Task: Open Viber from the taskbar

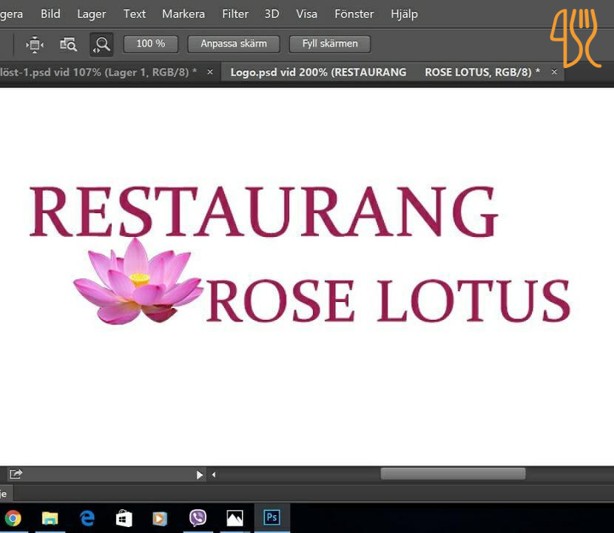Action: (198, 518)
